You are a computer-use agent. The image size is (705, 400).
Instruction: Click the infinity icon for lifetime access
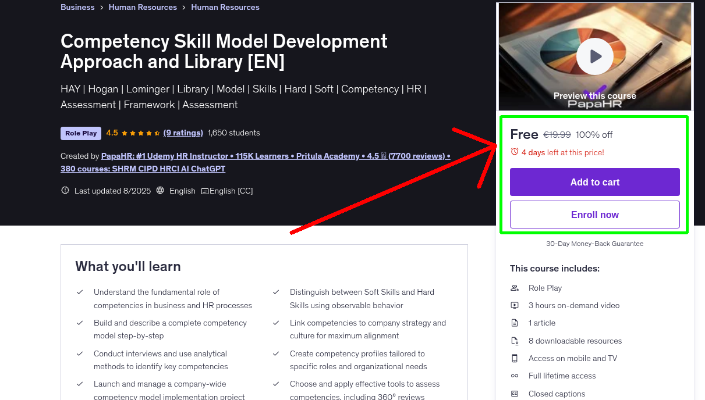(515, 376)
